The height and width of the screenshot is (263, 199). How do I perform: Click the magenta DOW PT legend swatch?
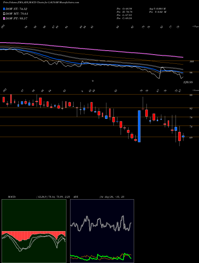click(x=4, y=18)
